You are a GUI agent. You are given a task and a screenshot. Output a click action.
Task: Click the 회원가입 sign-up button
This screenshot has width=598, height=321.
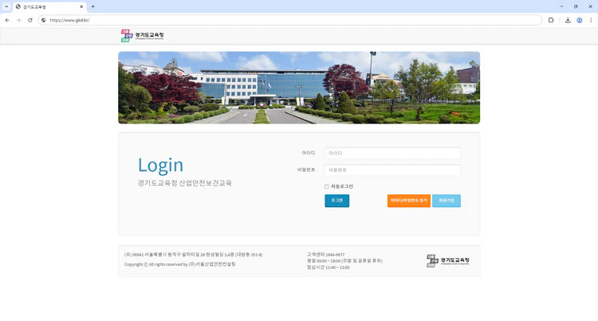click(446, 201)
